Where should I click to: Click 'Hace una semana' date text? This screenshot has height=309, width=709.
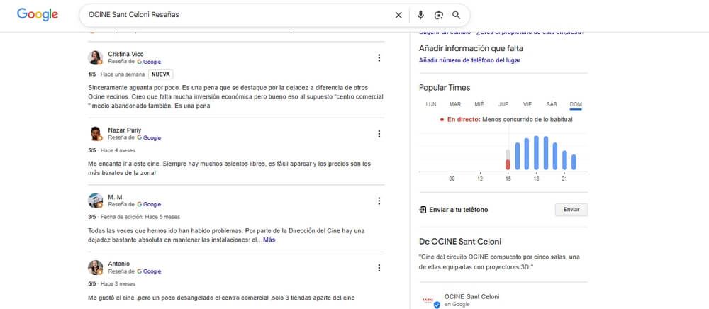click(x=123, y=74)
